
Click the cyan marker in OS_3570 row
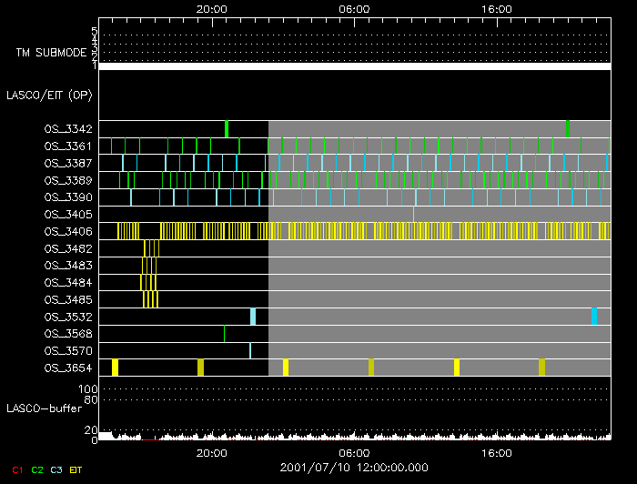pyautogui.click(x=249, y=350)
